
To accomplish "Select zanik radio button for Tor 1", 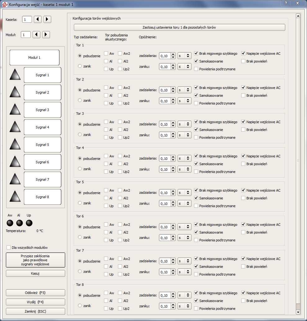I will click(80, 66).
